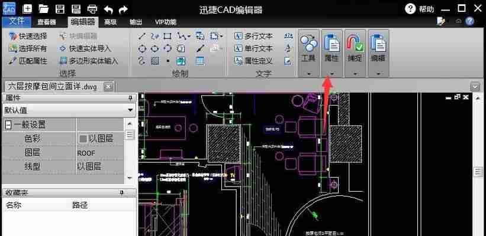
Task: Open the polyline-nodes tool dropdown arrow
Action: click(189, 37)
